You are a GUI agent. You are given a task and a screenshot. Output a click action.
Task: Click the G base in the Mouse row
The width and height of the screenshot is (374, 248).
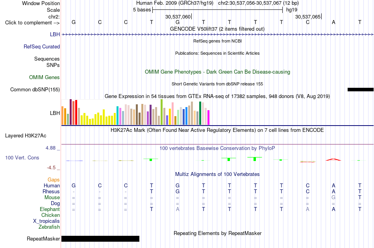[333, 198]
